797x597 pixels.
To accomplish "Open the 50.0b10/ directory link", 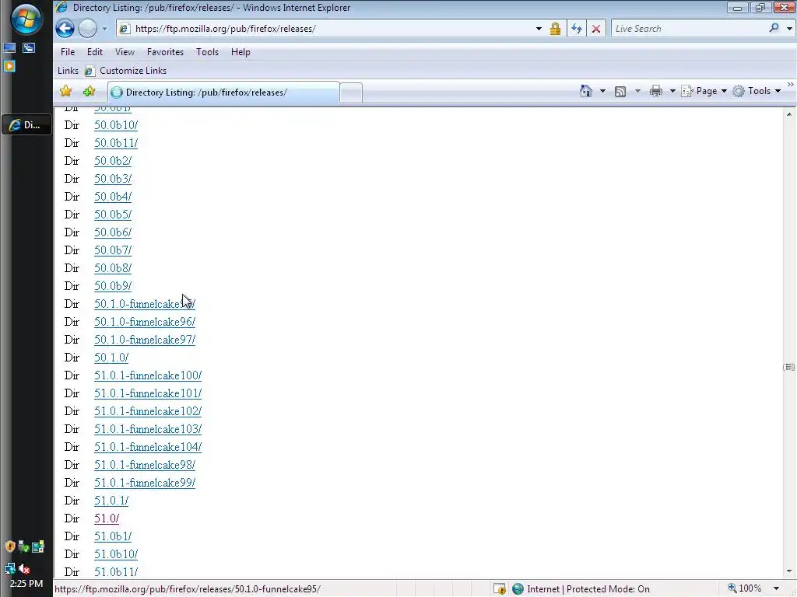I will click(116, 125).
